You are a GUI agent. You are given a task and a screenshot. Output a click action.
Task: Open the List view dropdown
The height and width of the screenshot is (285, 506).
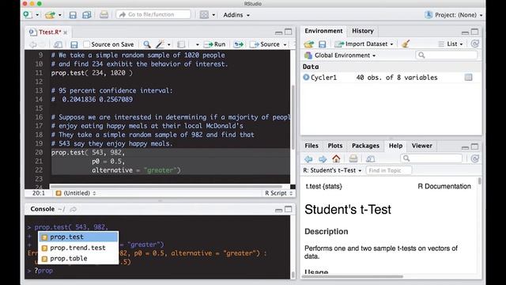pyautogui.click(x=451, y=44)
